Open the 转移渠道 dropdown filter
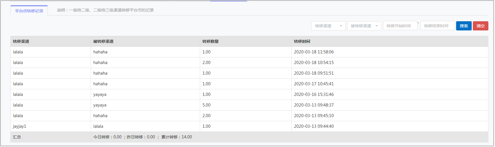 (x=328, y=26)
